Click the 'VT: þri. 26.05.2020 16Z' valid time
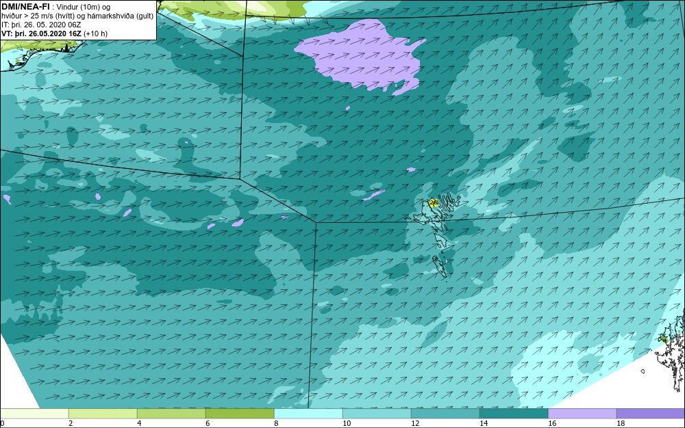The height and width of the screenshot is (428, 685). pos(41,34)
